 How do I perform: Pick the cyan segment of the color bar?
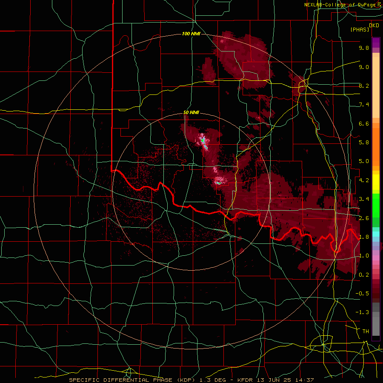pos(376,234)
